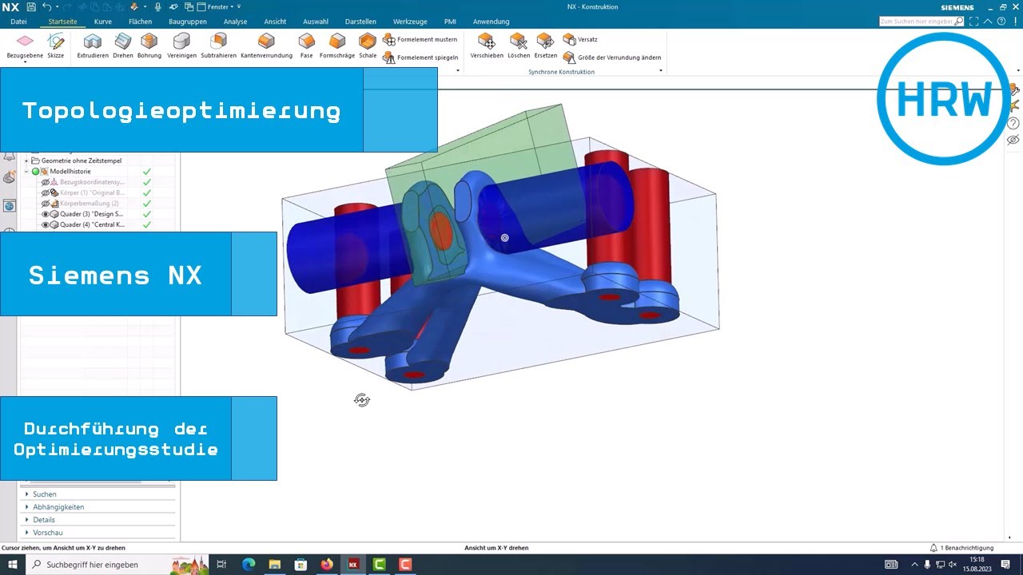The width and height of the screenshot is (1023, 575).
Task: Open the Werkzeuge ribbon tab
Action: coord(409,22)
